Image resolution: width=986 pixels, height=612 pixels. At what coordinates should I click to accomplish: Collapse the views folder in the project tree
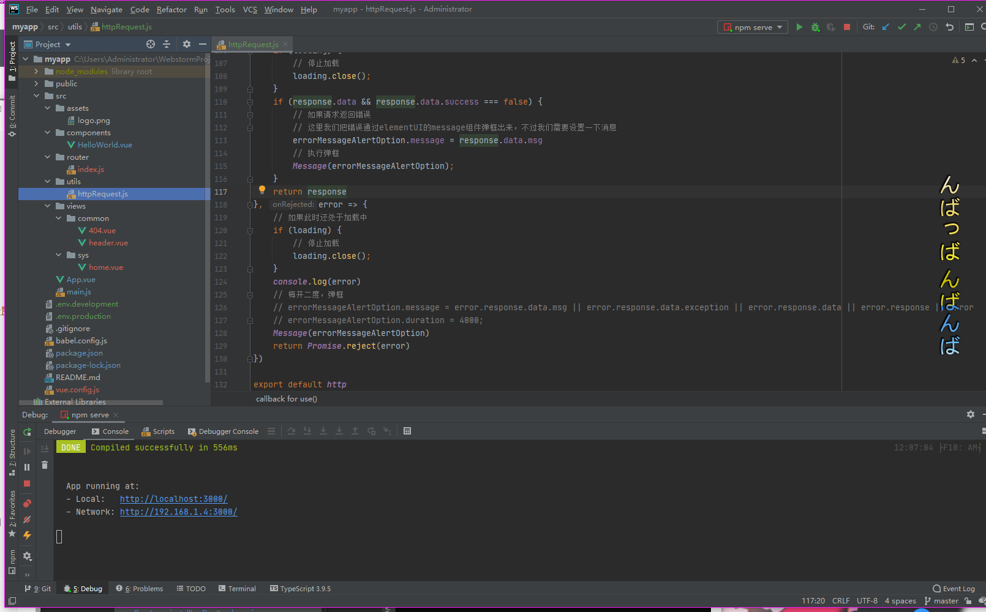[x=48, y=206]
